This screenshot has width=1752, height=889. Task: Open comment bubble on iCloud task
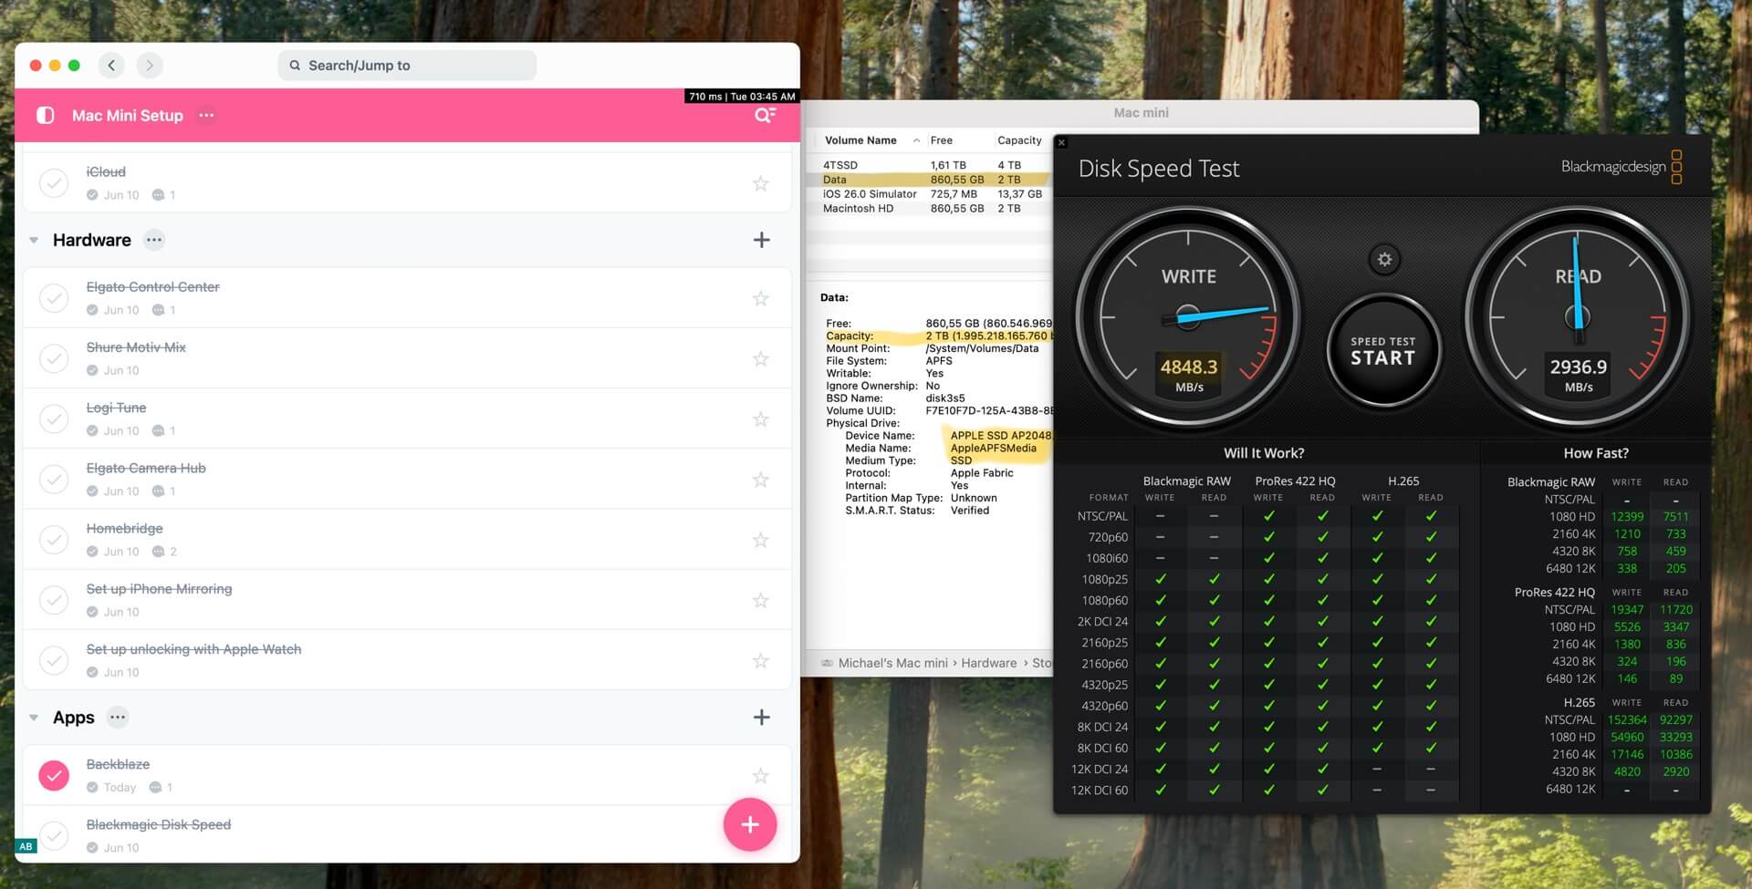point(159,195)
